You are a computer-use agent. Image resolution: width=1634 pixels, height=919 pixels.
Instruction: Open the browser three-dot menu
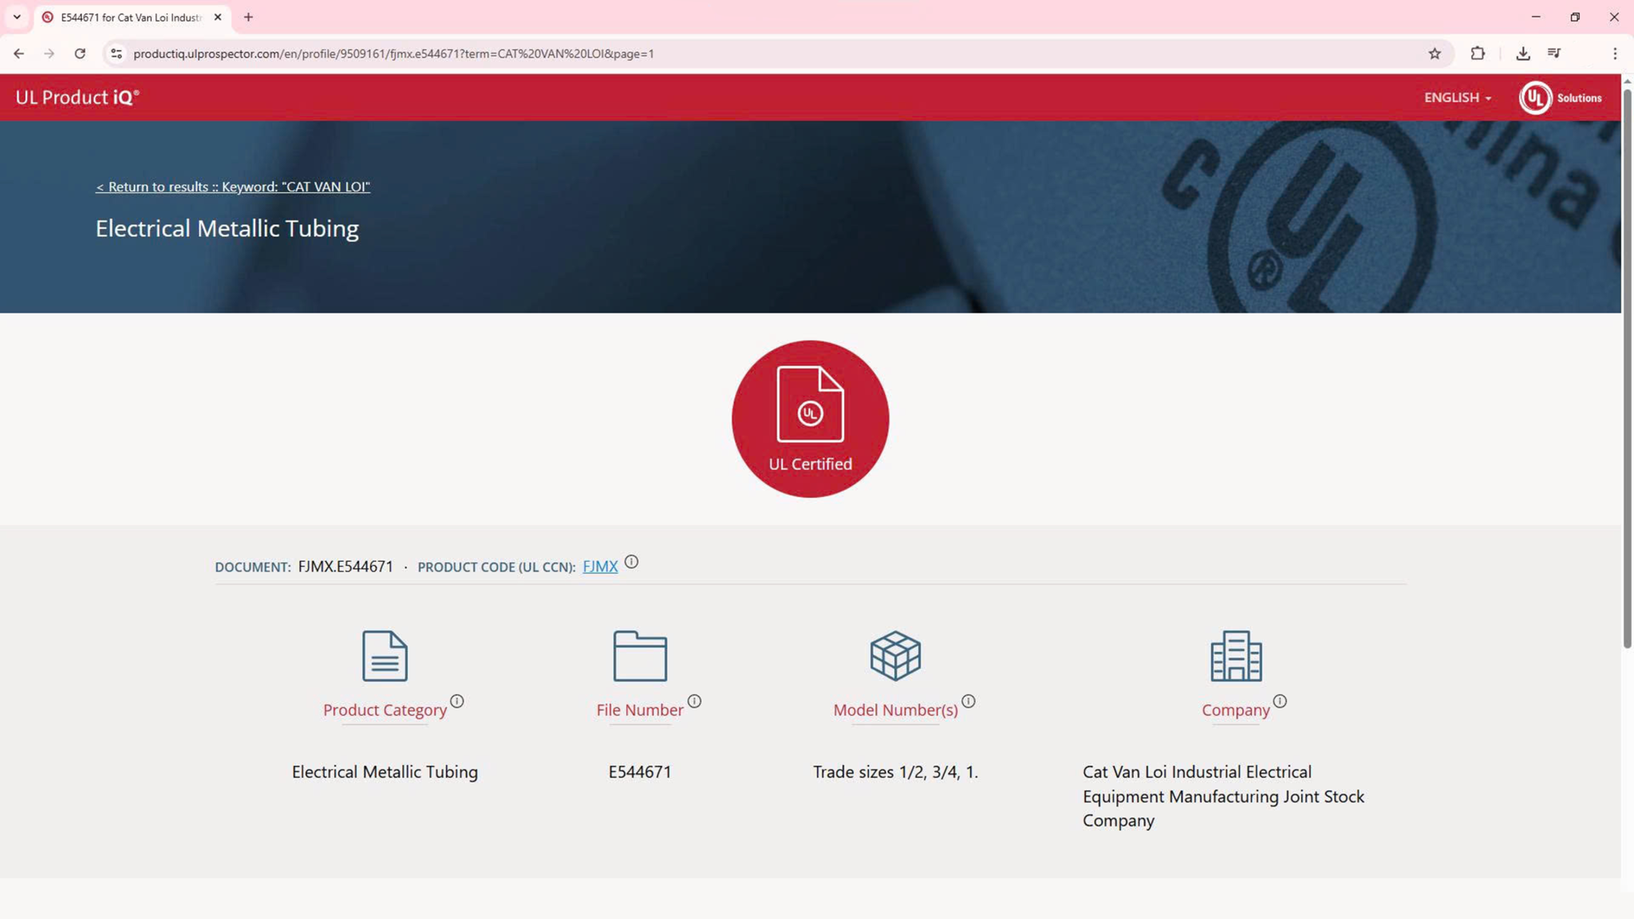point(1615,53)
